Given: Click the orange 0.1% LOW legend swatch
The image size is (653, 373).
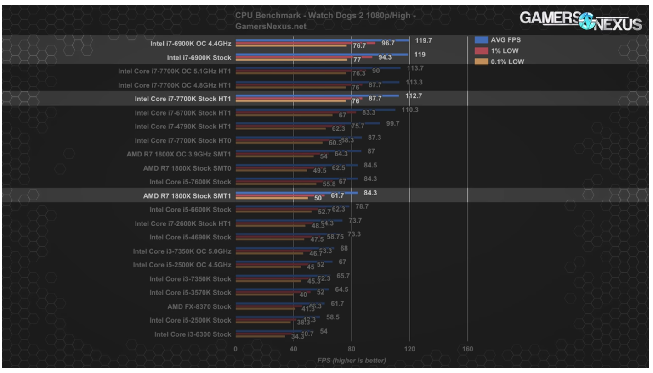Looking at the screenshot, I should (481, 61).
